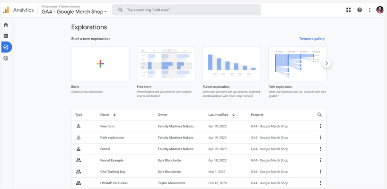Click the person icon in Path exploration row
The width and height of the screenshot is (387, 189).
pyautogui.click(x=79, y=137)
